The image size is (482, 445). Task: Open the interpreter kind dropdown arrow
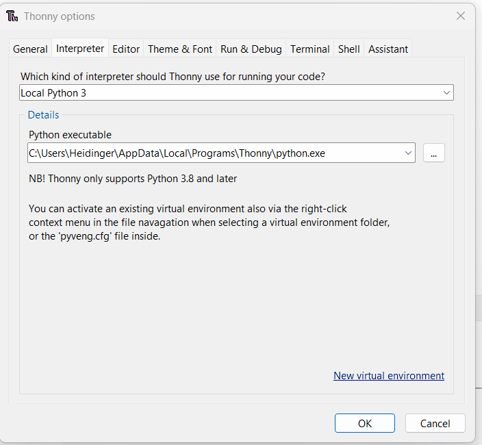(446, 92)
